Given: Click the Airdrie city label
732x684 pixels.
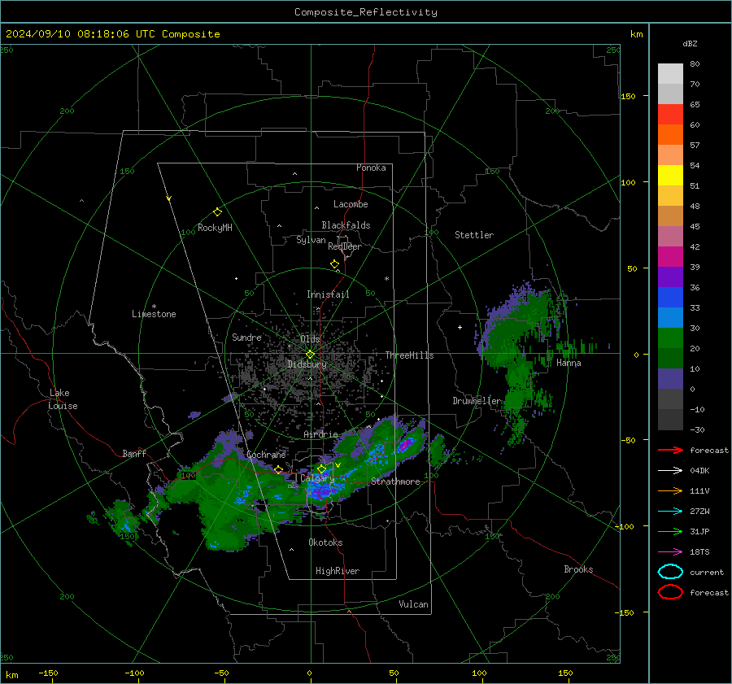Looking at the screenshot, I should coord(320,434).
